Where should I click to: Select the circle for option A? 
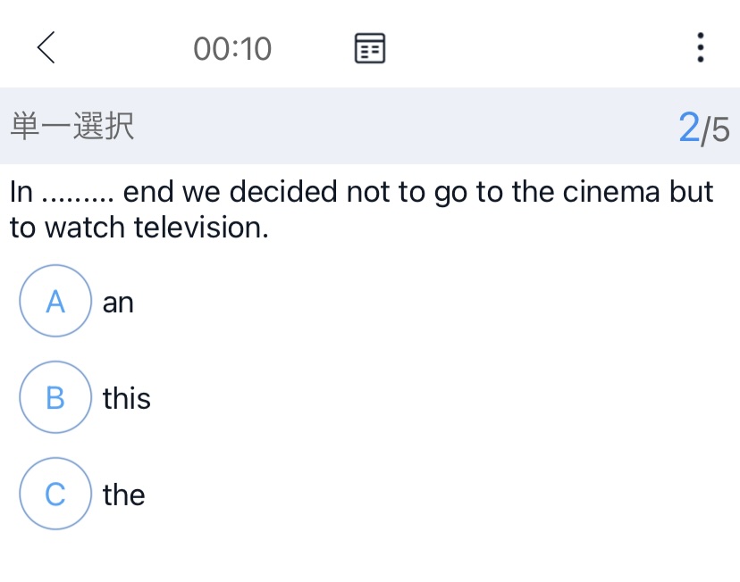[x=55, y=302]
